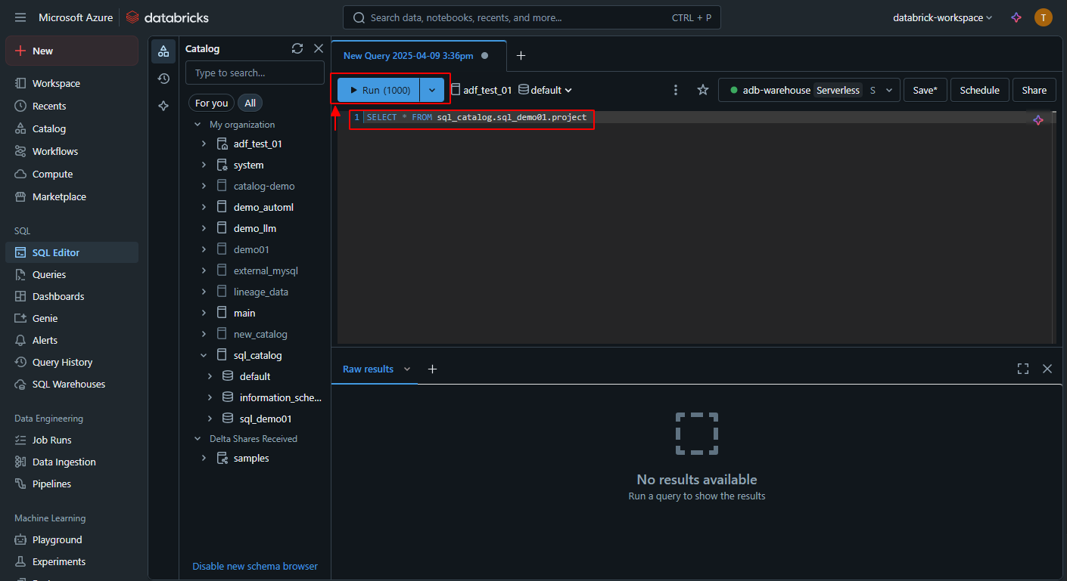Click the New button
This screenshot has width=1067, height=581.
[x=72, y=51]
